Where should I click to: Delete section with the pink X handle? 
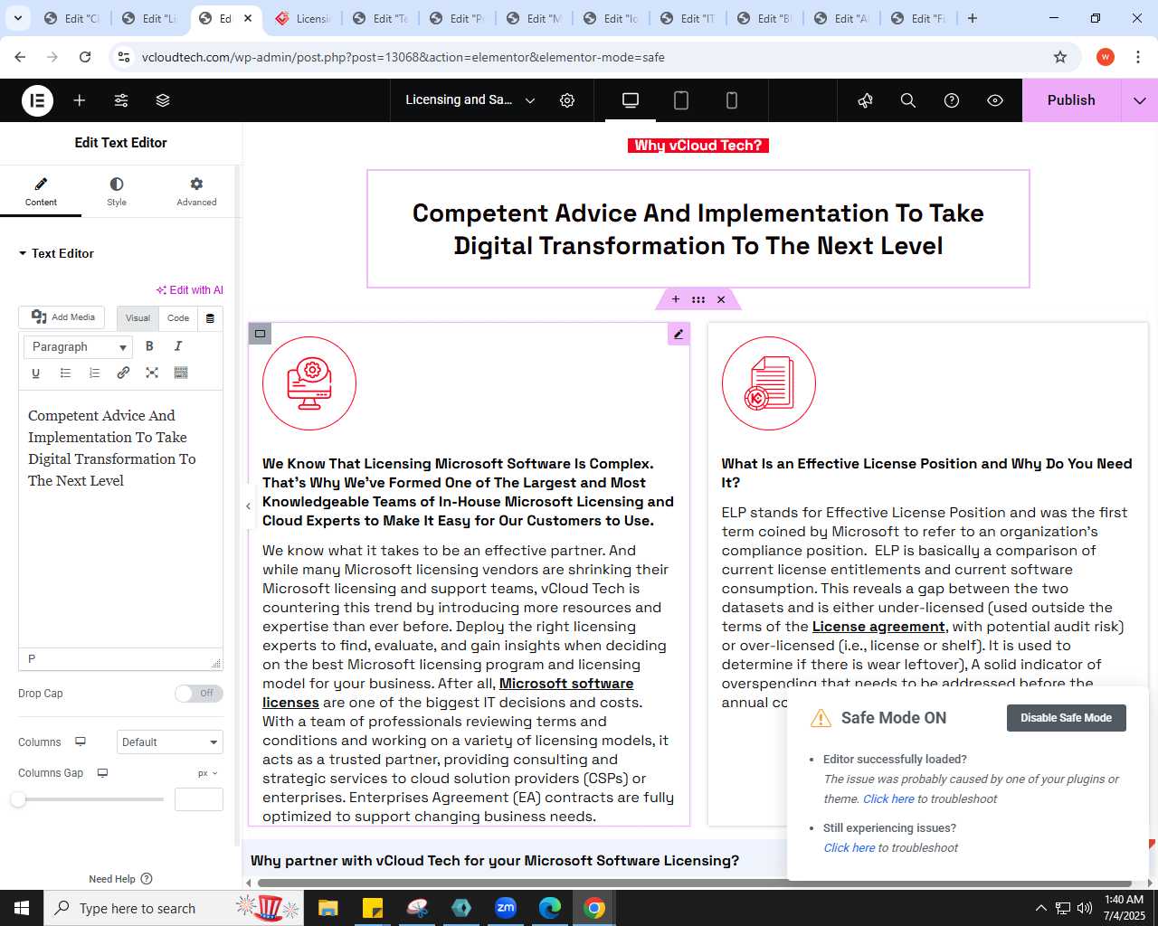[721, 299]
